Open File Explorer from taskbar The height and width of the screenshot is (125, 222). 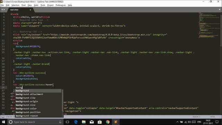pos(84,122)
